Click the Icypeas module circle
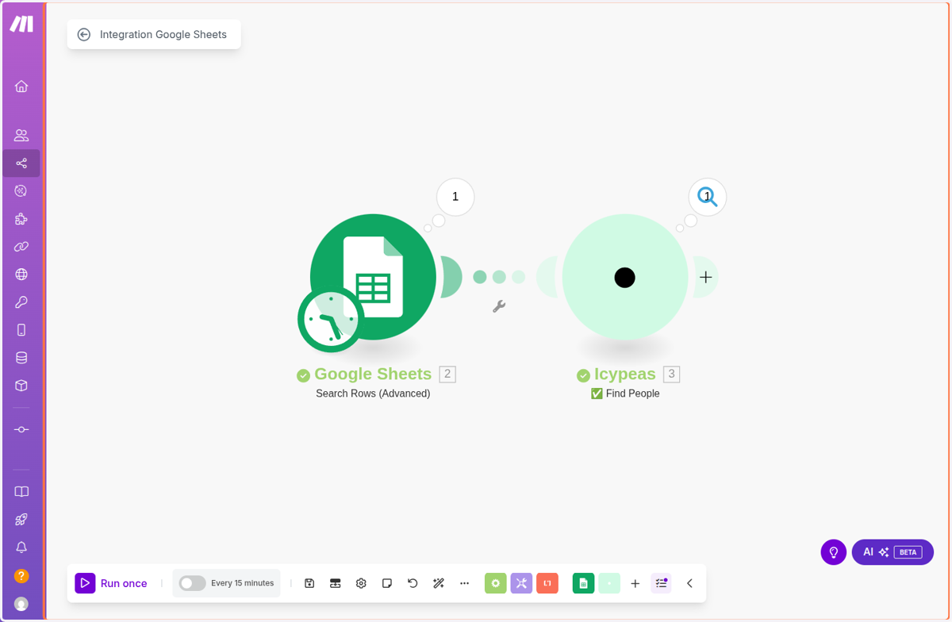The image size is (952, 622). click(625, 277)
